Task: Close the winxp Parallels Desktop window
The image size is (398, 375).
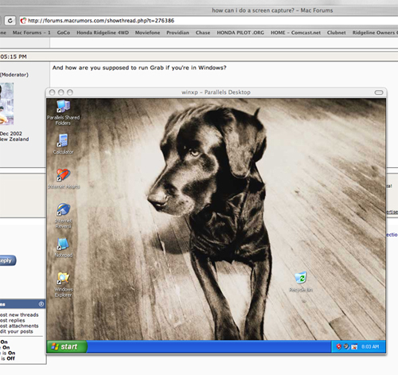Action: [x=53, y=92]
